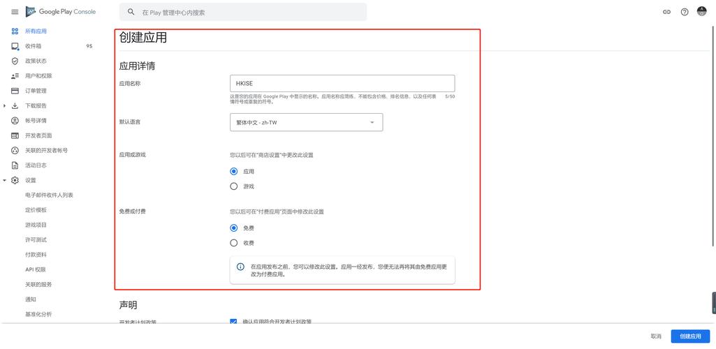
Task: Open 订单管理 in the sidebar
Action: [36, 91]
